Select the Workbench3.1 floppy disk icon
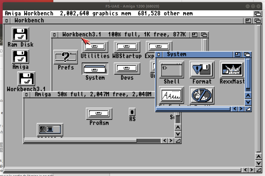 click(26, 79)
